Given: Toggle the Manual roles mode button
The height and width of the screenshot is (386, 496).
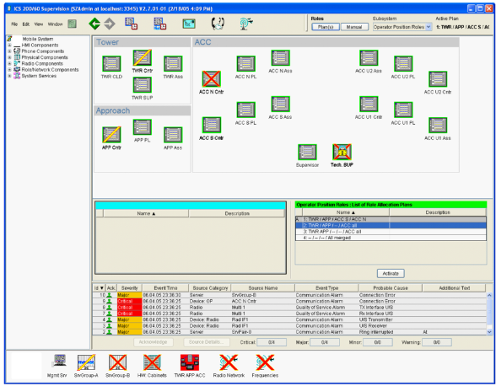Looking at the screenshot, I should click(354, 27).
